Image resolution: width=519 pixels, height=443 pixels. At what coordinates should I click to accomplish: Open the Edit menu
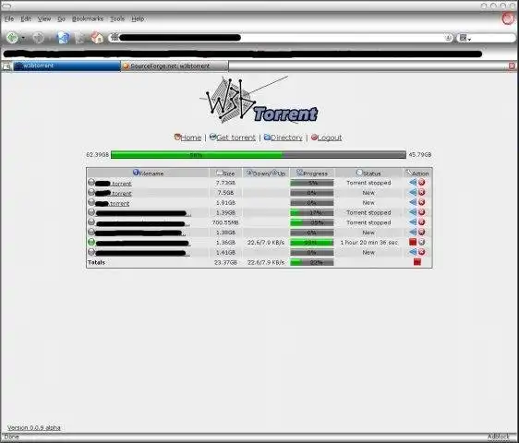click(26, 18)
